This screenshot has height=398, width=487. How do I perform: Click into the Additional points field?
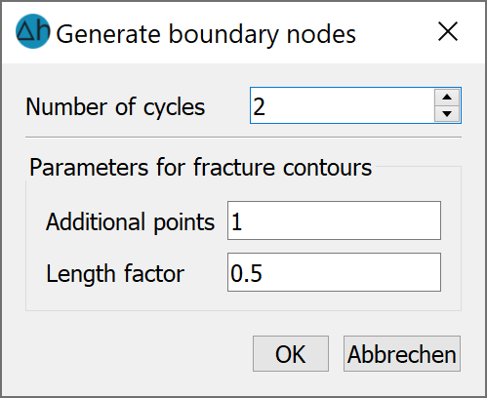point(334,220)
